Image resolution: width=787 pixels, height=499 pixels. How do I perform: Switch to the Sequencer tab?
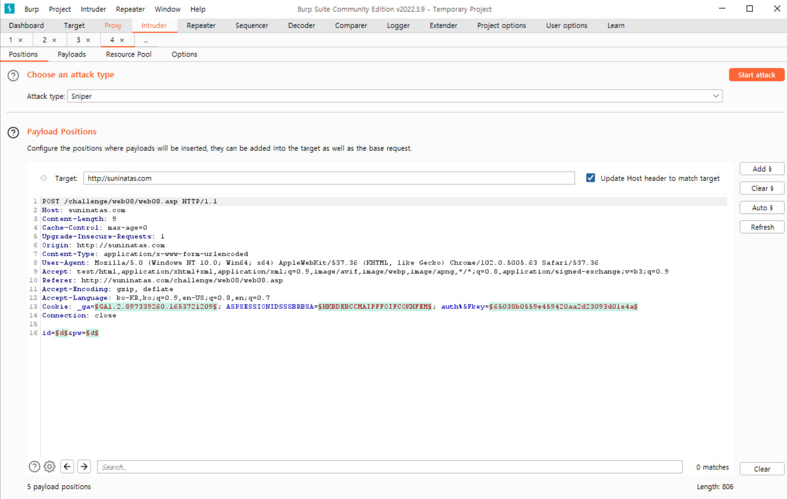coord(252,26)
